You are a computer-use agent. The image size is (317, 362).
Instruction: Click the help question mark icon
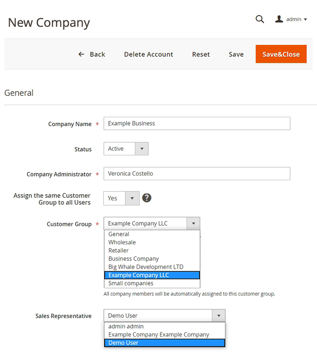(146, 198)
